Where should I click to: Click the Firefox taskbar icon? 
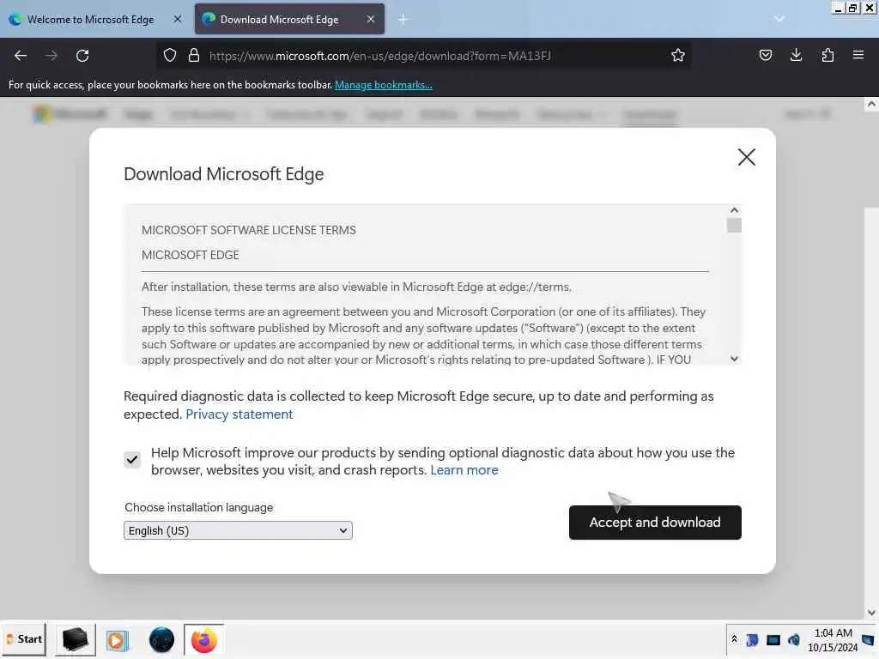point(204,640)
